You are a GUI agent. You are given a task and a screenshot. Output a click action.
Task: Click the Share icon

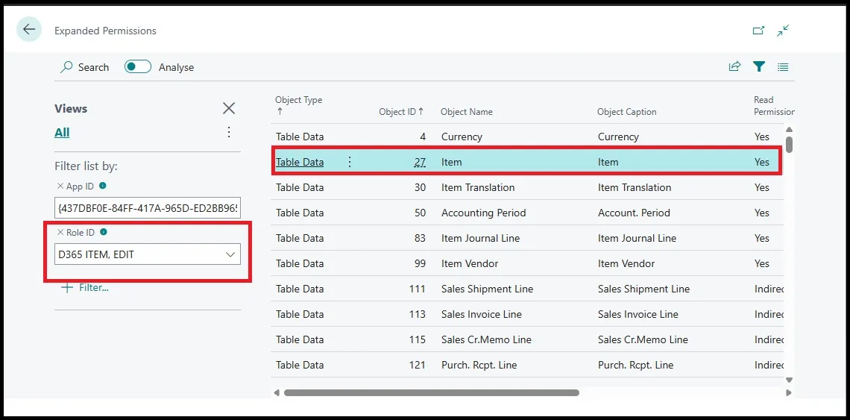coord(734,66)
